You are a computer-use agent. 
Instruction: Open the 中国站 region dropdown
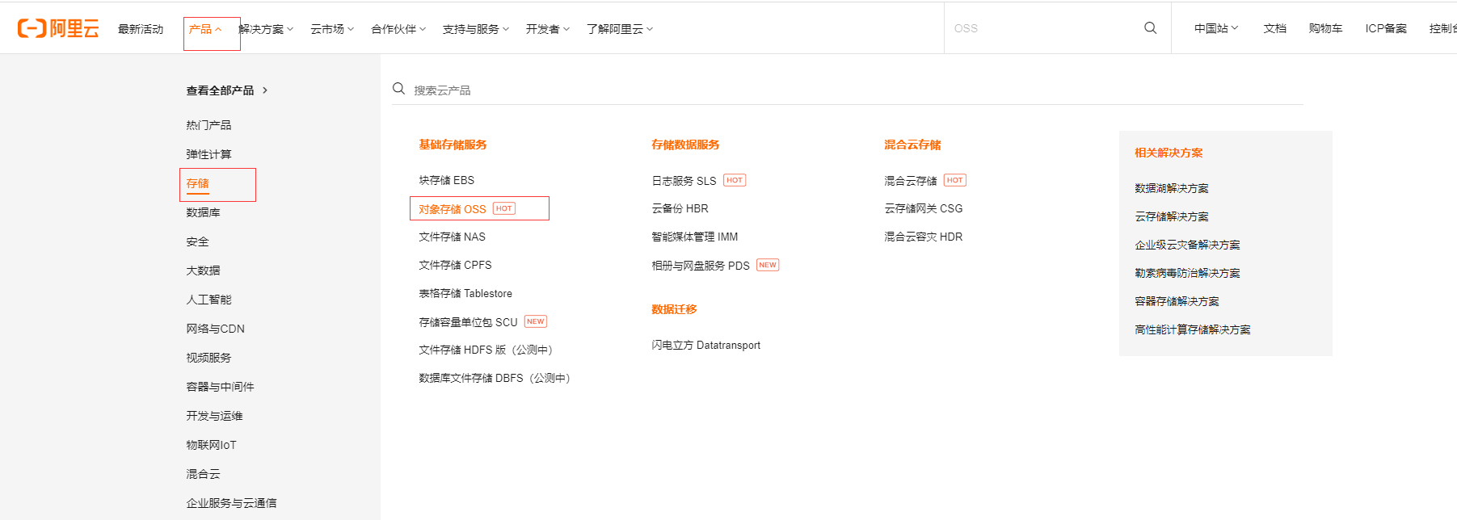(1216, 28)
